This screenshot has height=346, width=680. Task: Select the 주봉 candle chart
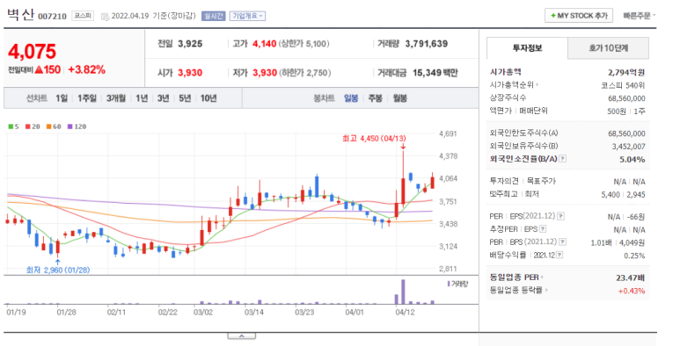[375, 98]
